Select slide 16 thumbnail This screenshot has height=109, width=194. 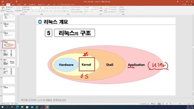[x=9, y=62]
